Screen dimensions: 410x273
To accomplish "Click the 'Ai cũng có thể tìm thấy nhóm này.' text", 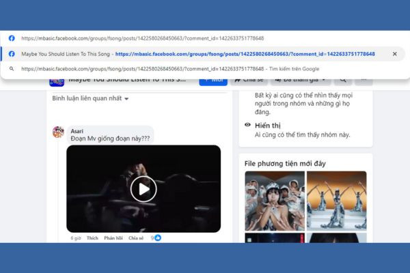I will click(x=302, y=135).
